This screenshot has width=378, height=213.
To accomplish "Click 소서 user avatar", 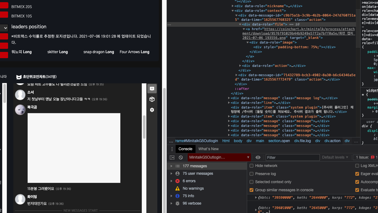I will [x=20, y=95].
